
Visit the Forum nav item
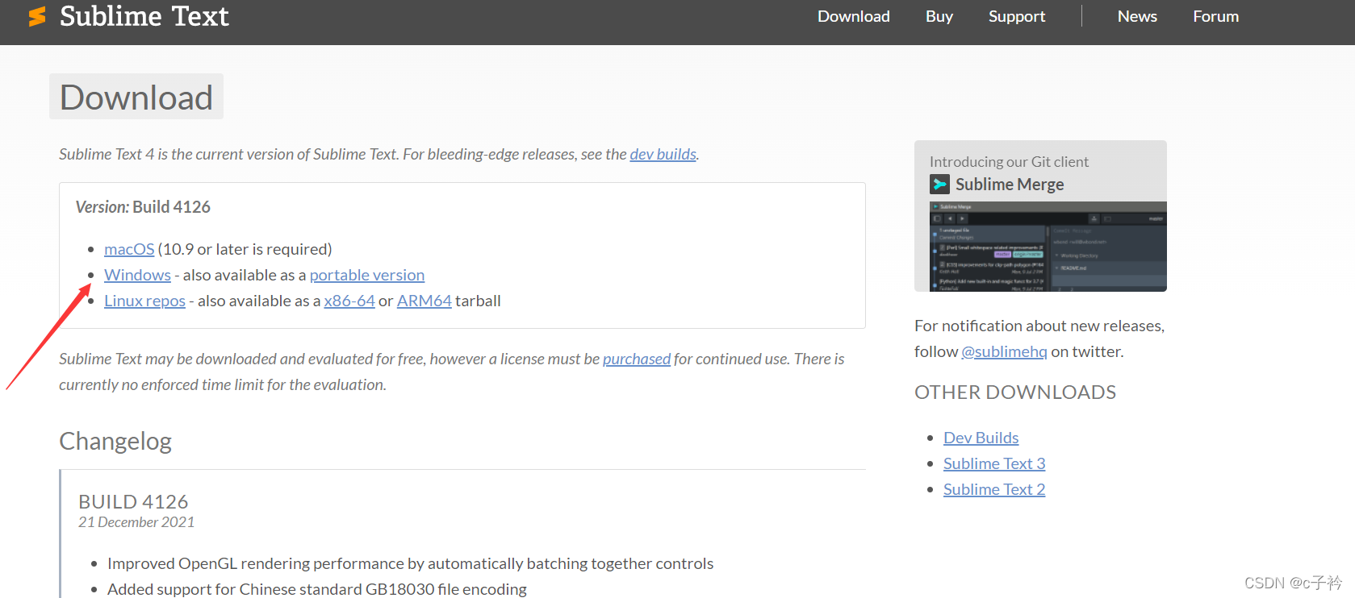pyautogui.click(x=1215, y=16)
